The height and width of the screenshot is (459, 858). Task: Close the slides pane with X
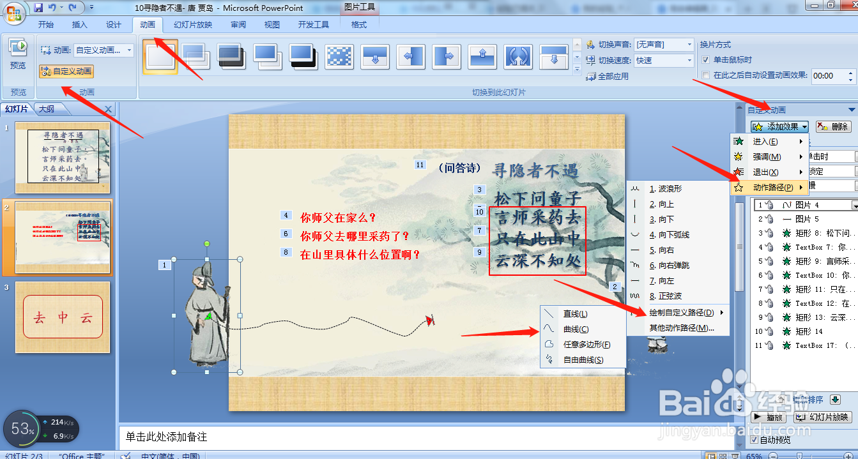tap(108, 109)
